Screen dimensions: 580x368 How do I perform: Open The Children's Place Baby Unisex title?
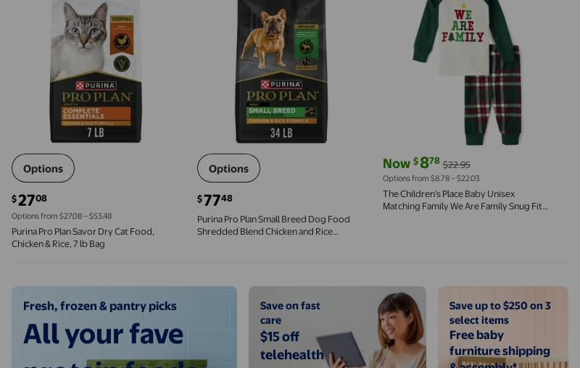465,200
